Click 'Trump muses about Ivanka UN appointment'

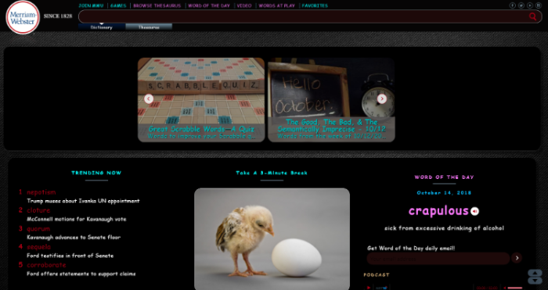pos(83,201)
